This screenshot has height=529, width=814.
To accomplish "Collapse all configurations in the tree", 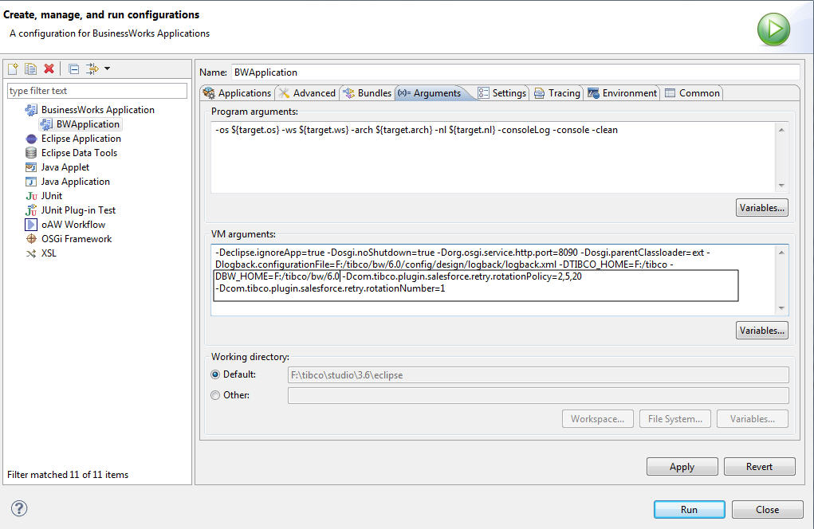I will pos(73,69).
